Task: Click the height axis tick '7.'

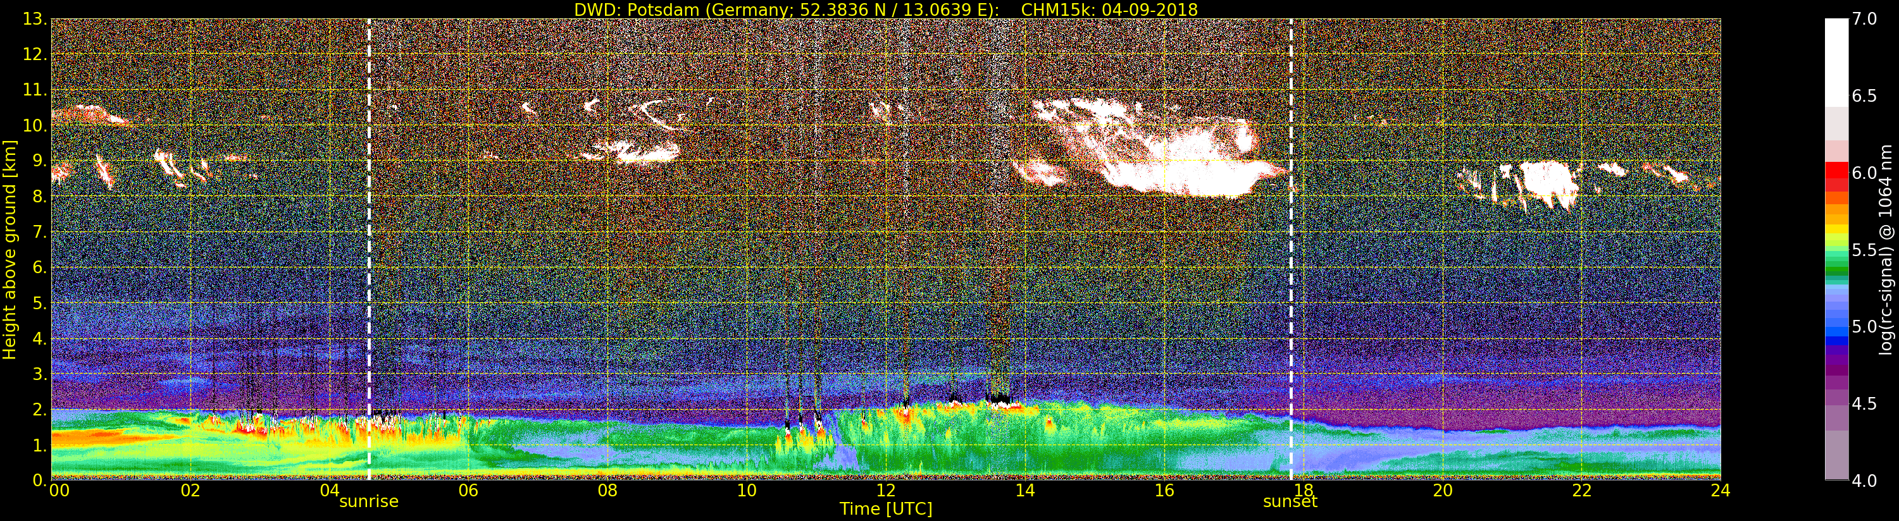Action: point(39,232)
